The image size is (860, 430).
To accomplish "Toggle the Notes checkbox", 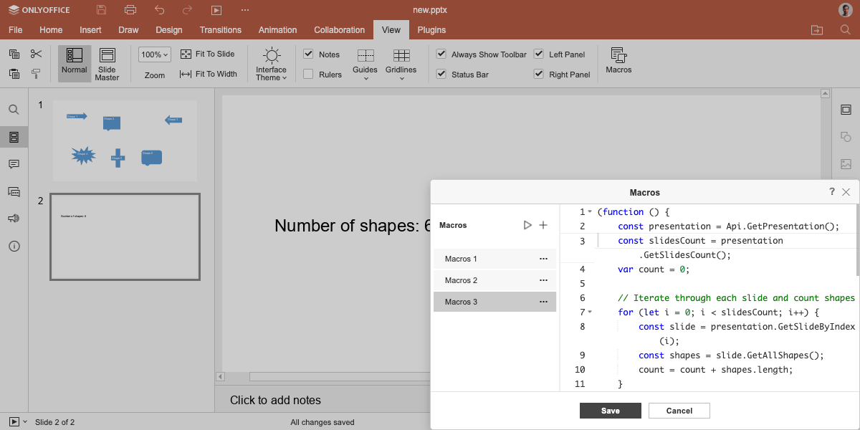I will (x=308, y=54).
